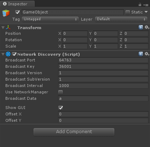
Task: Click the Network Discovery (Script) title
Action: (48, 54)
